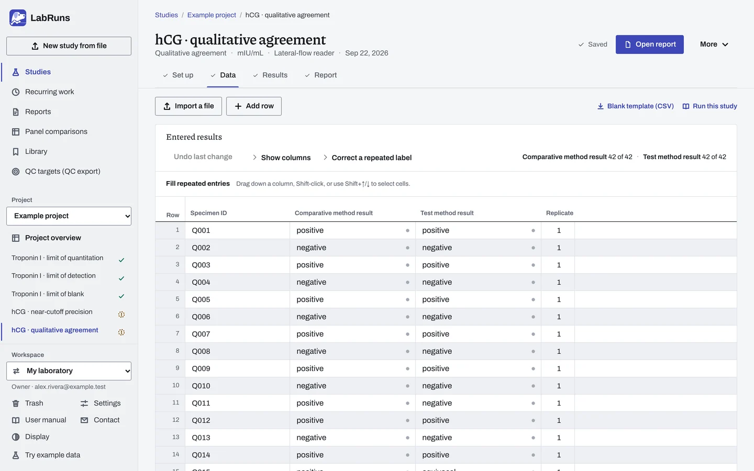Click the Reports document icon

click(x=16, y=112)
